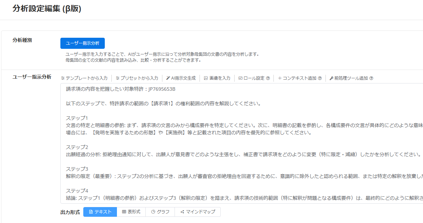Screen dimensions: 423x223
Task: Click the ステップ3 line in instruction text
Action: 77,169
